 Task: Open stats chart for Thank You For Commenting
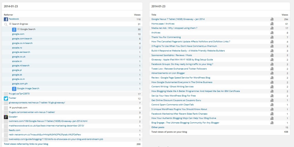tap(272, 37)
